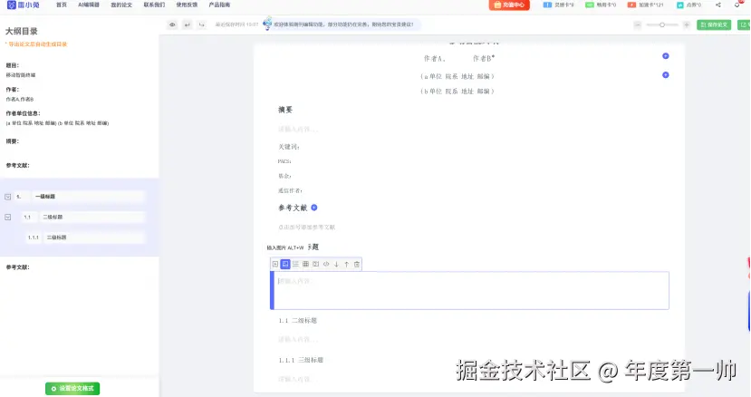This screenshot has height=397, width=751.
Task: Click the highlighted insert-image icon
Action: pyautogui.click(x=285, y=264)
